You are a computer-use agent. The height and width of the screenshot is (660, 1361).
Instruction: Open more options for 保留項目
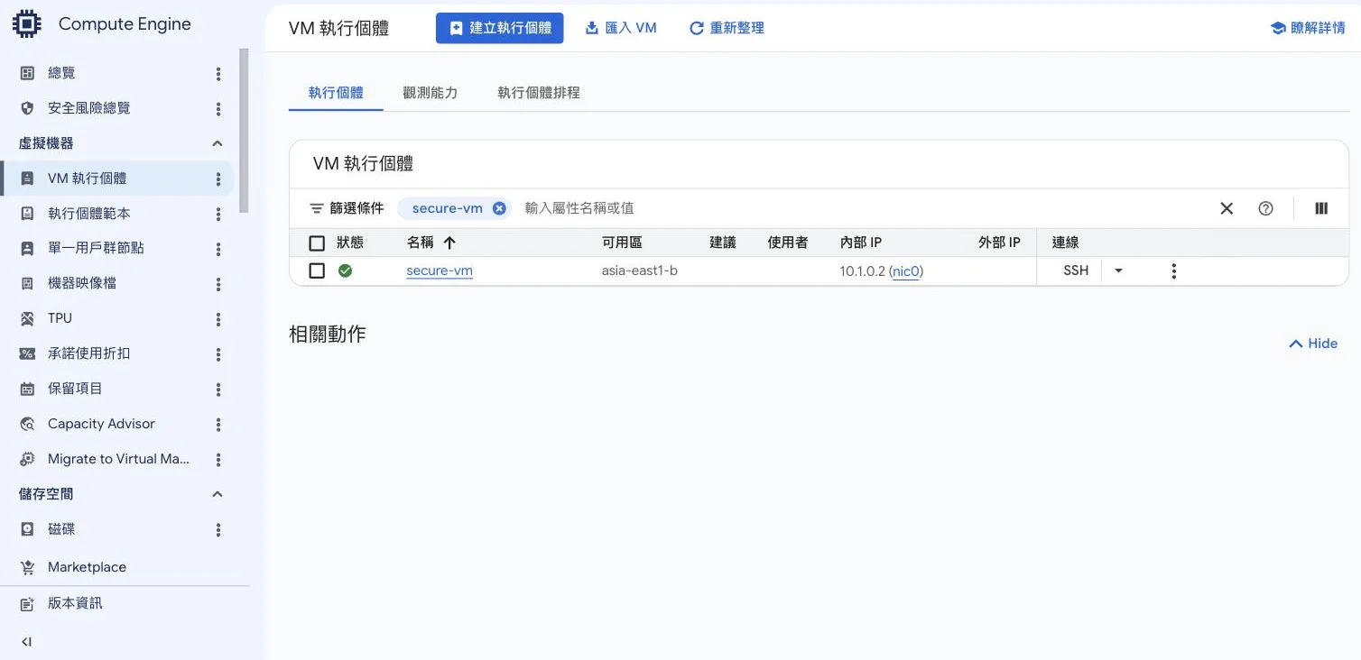click(x=218, y=390)
